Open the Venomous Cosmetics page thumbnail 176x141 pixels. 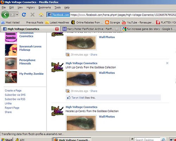(x=11, y=37)
